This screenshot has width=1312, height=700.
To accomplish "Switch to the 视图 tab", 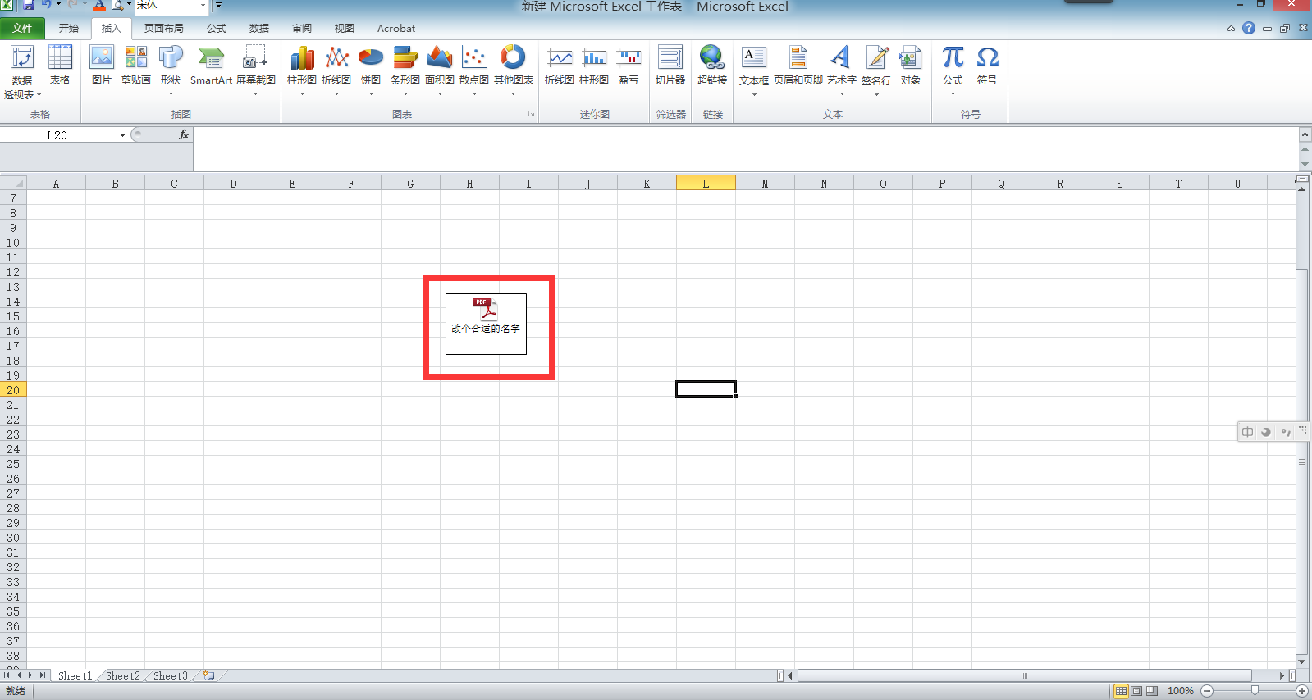I will point(345,28).
